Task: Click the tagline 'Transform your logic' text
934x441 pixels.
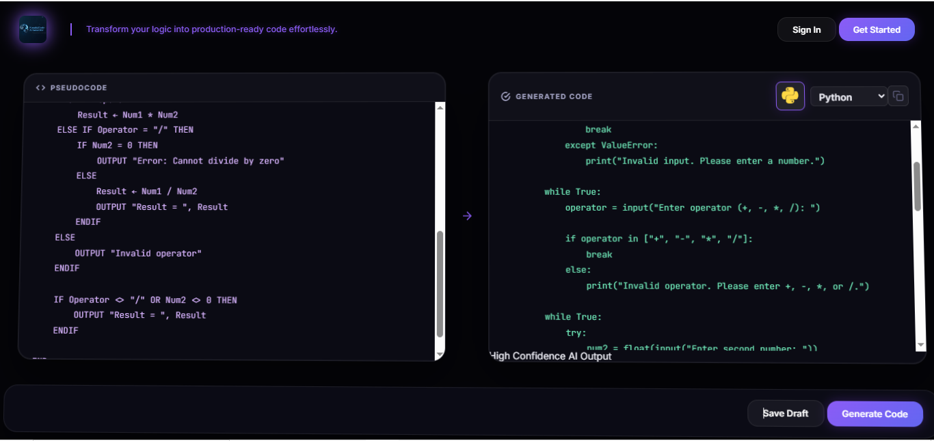Action: click(211, 29)
